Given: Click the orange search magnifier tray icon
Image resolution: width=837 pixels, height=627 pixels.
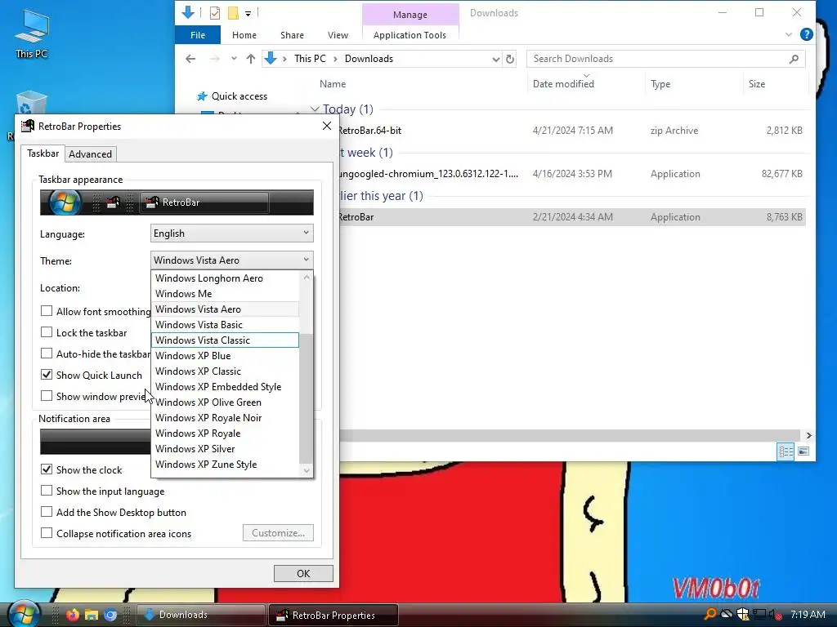Looking at the screenshot, I should pyautogui.click(x=710, y=614).
